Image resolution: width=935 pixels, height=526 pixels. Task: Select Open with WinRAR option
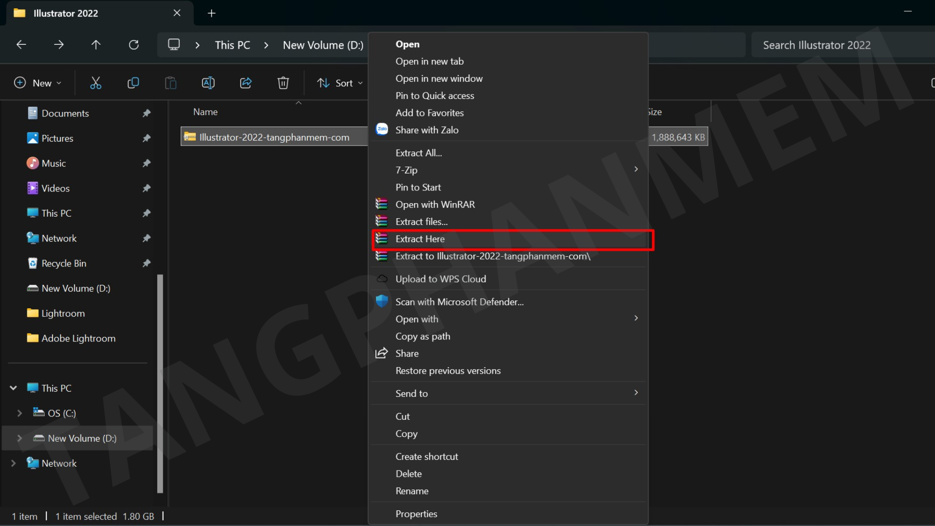pos(508,205)
